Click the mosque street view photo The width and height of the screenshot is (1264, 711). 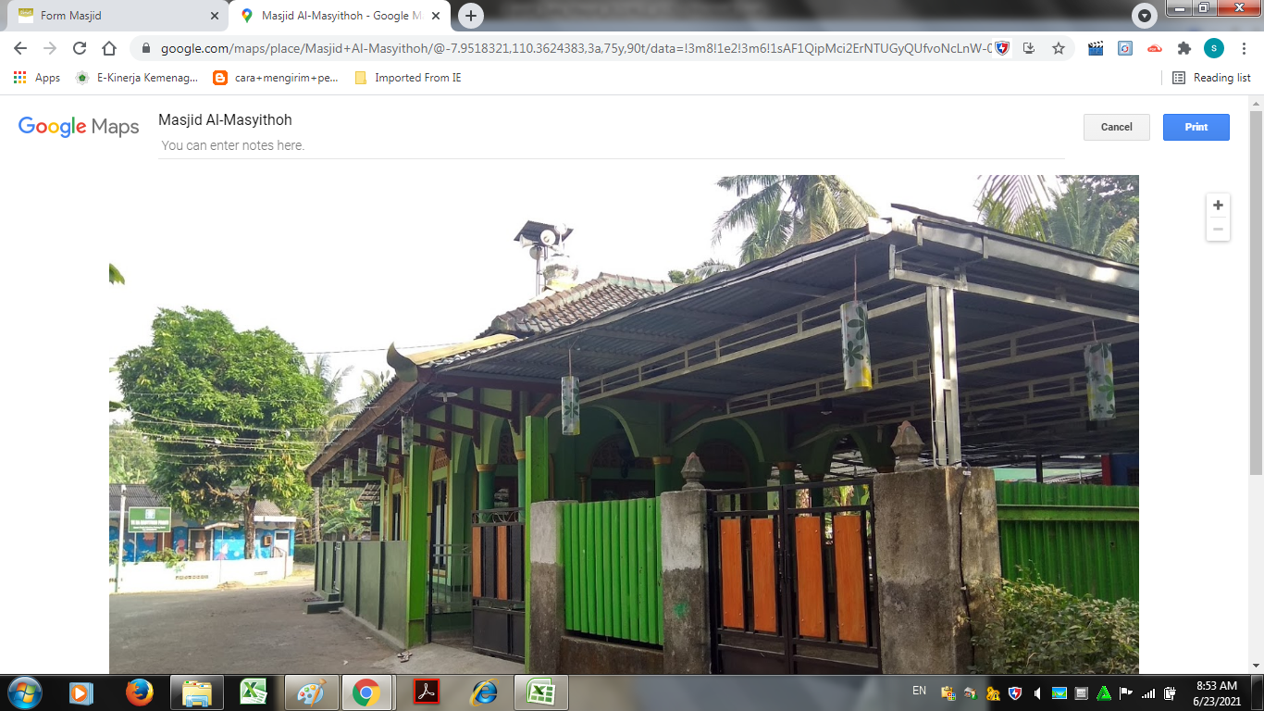pyautogui.click(x=624, y=424)
